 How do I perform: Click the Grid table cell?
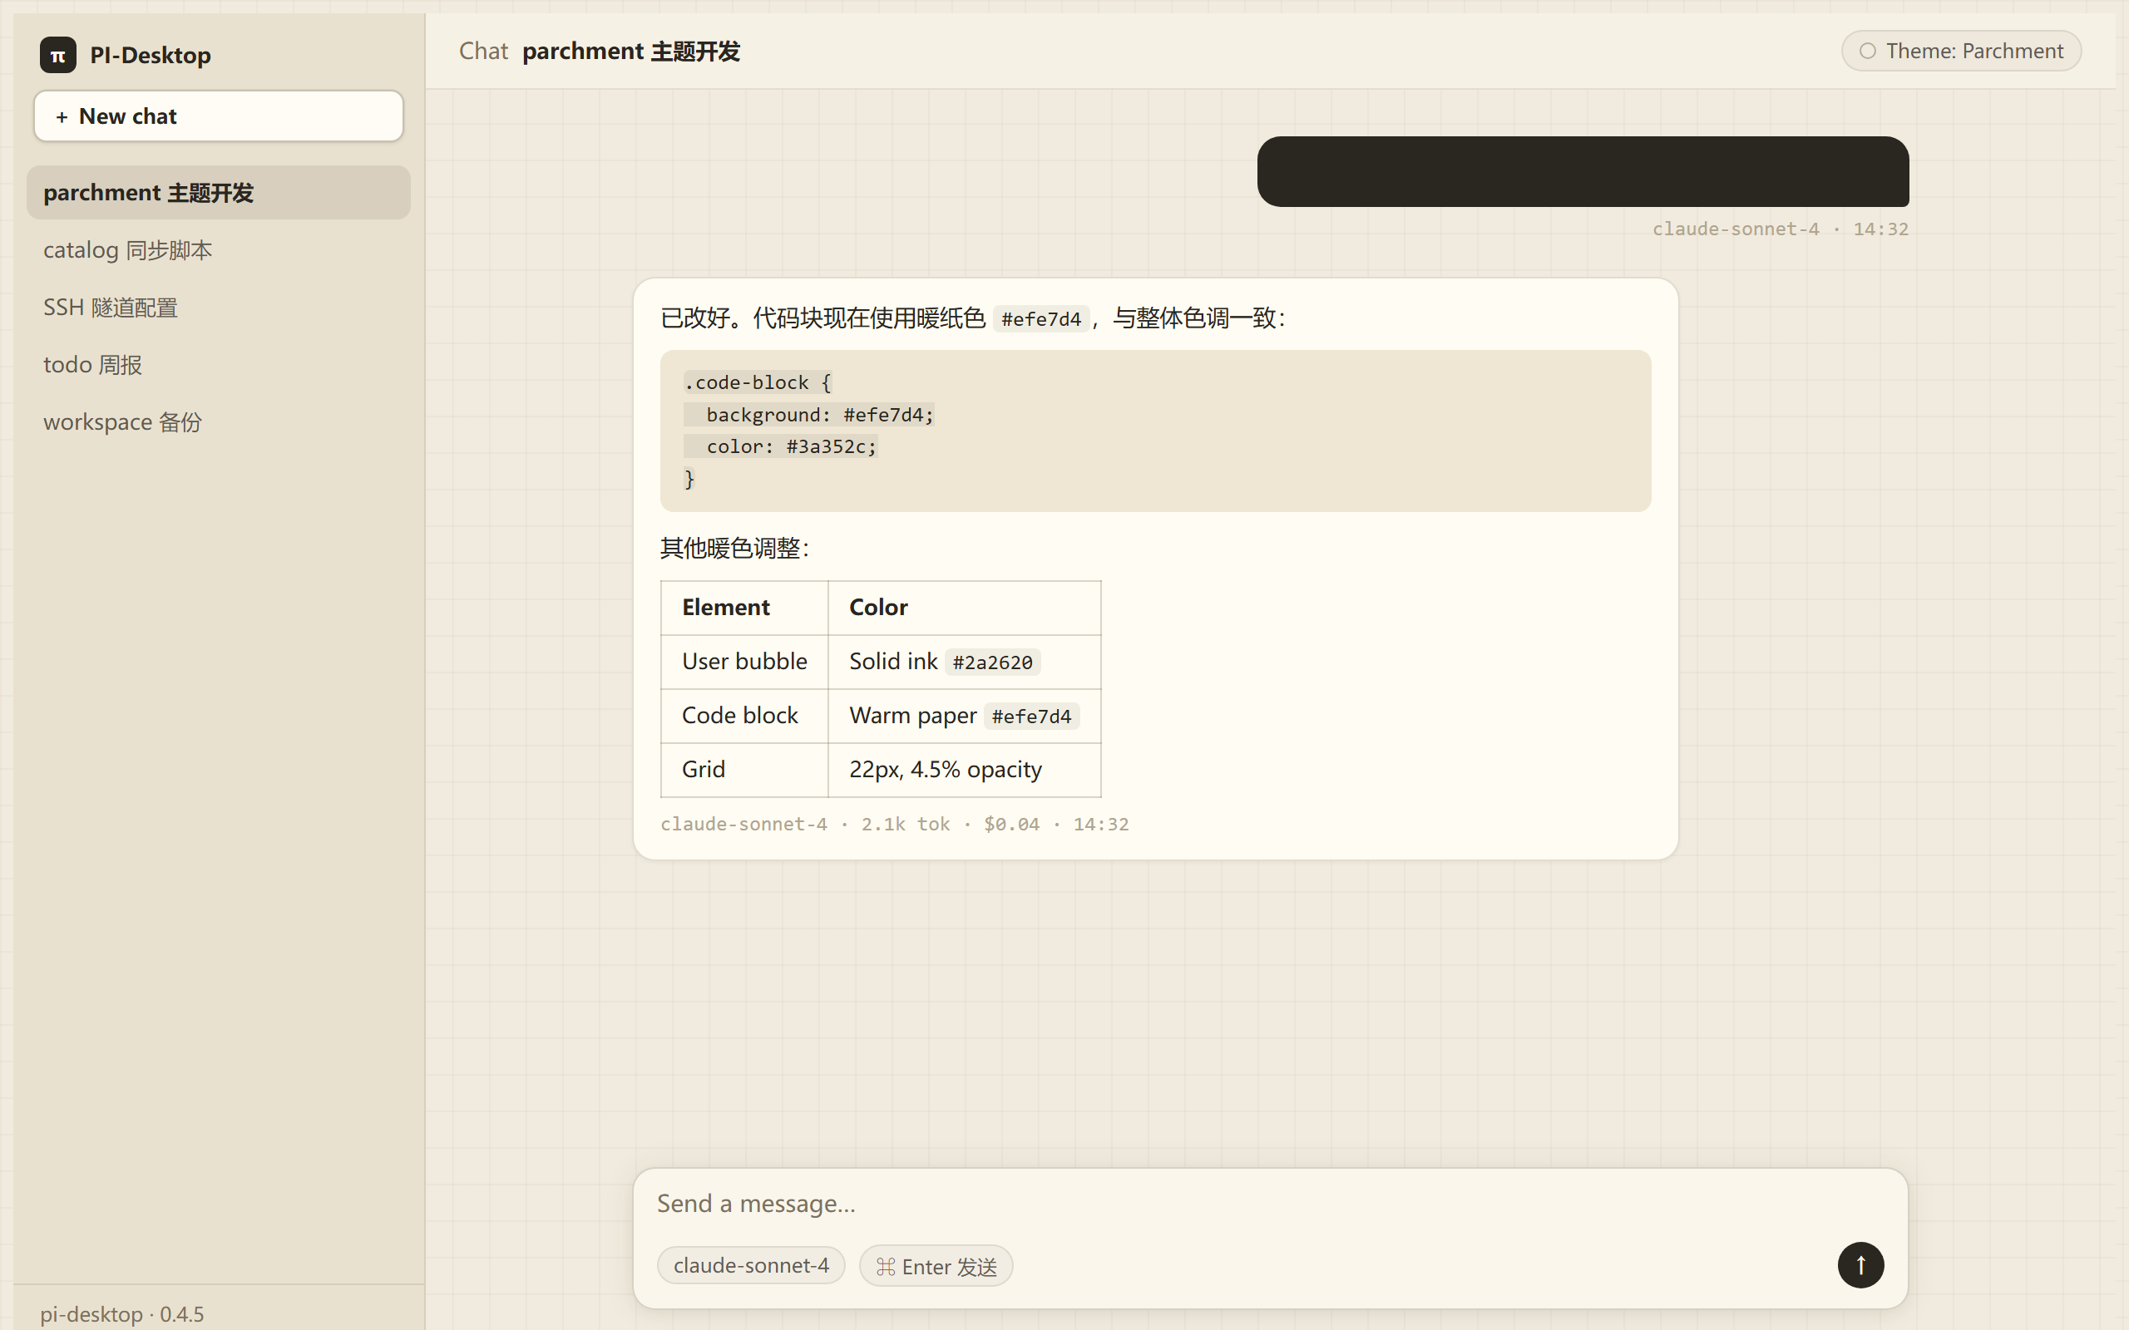(744, 770)
